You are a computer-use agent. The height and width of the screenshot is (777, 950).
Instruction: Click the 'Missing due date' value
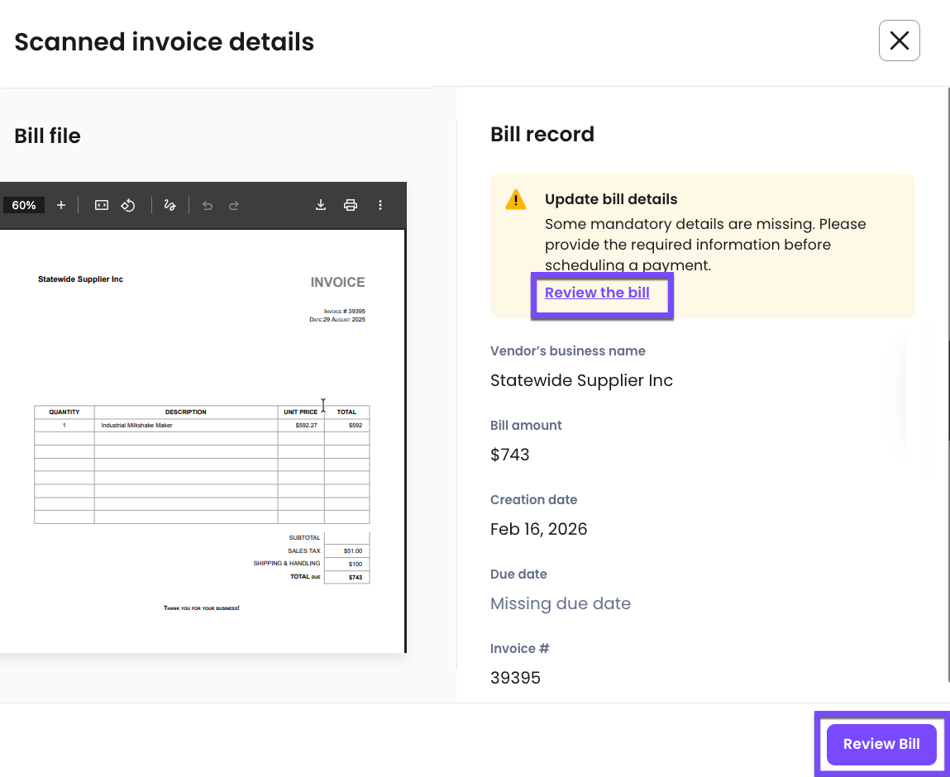click(x=560, y=603)
